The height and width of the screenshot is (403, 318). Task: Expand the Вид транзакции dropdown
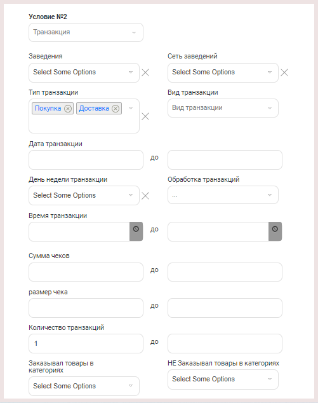click(223, 108)
